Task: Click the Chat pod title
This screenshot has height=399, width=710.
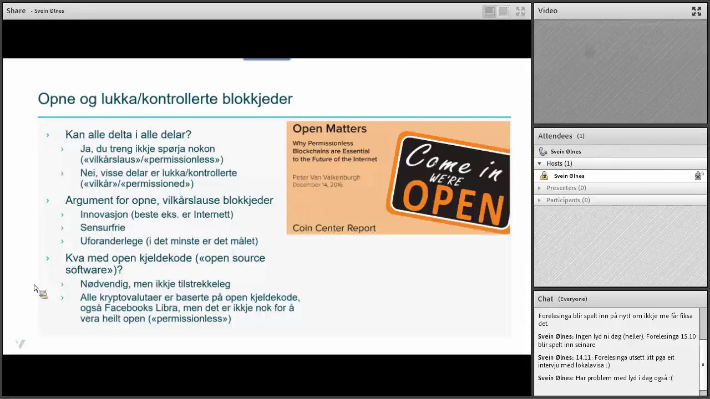Action: click(x=545, y=299)
